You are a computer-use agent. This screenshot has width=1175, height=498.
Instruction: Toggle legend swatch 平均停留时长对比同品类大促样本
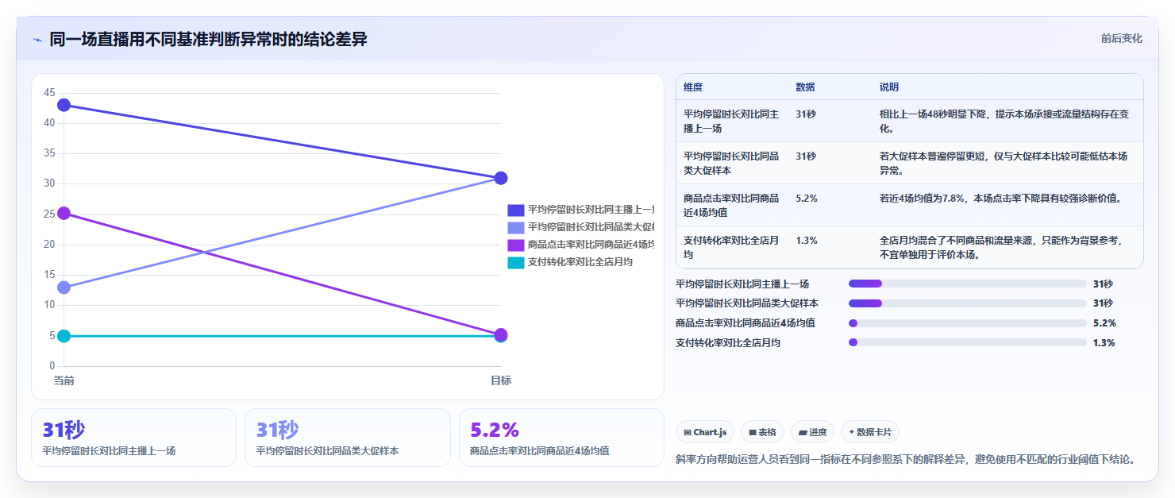516,227
